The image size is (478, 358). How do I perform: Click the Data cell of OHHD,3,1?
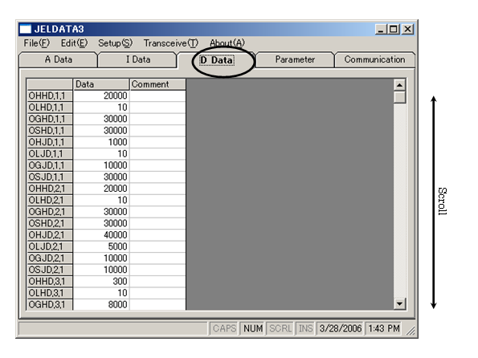[101, 281]
